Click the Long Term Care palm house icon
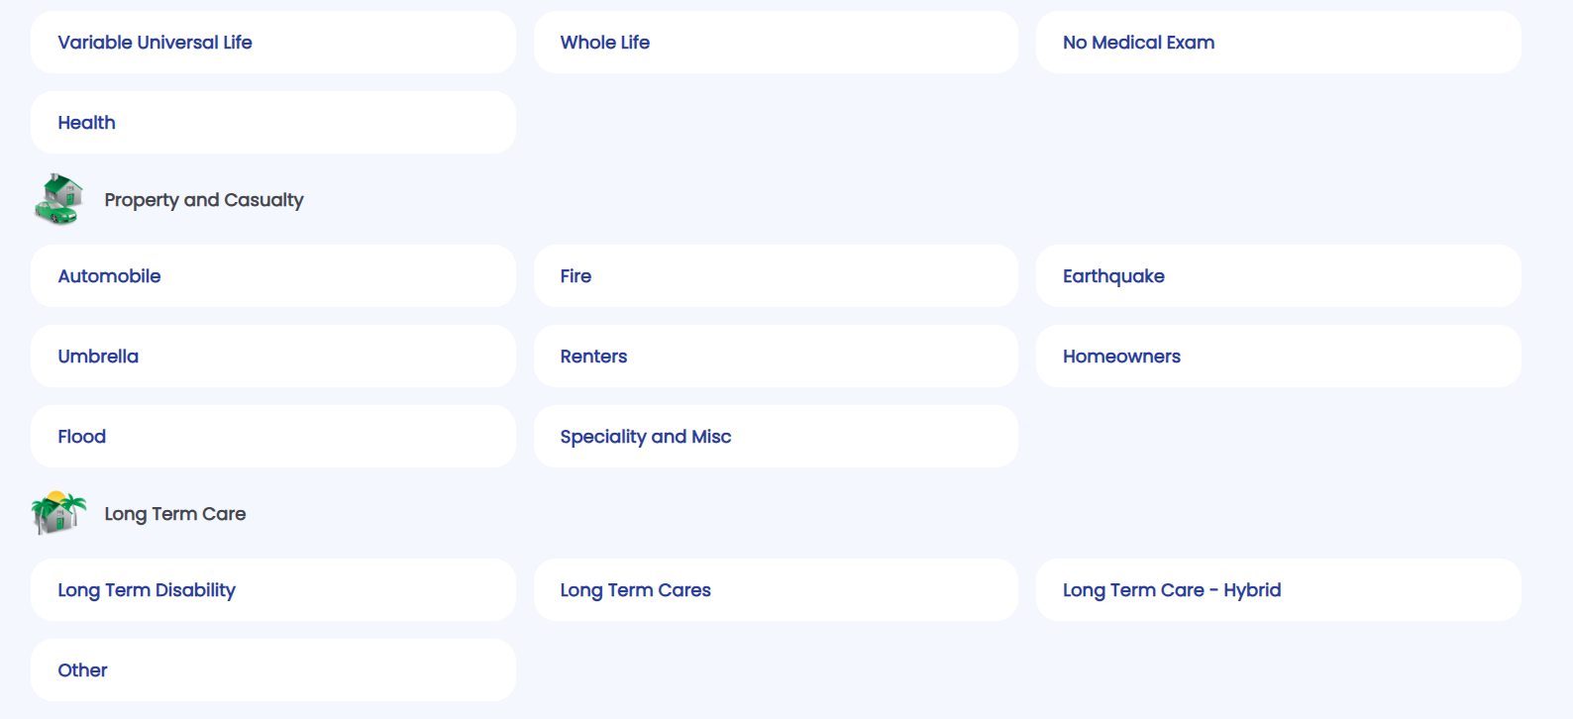This screenshot has height=719, width=1573. pos(58,513)
